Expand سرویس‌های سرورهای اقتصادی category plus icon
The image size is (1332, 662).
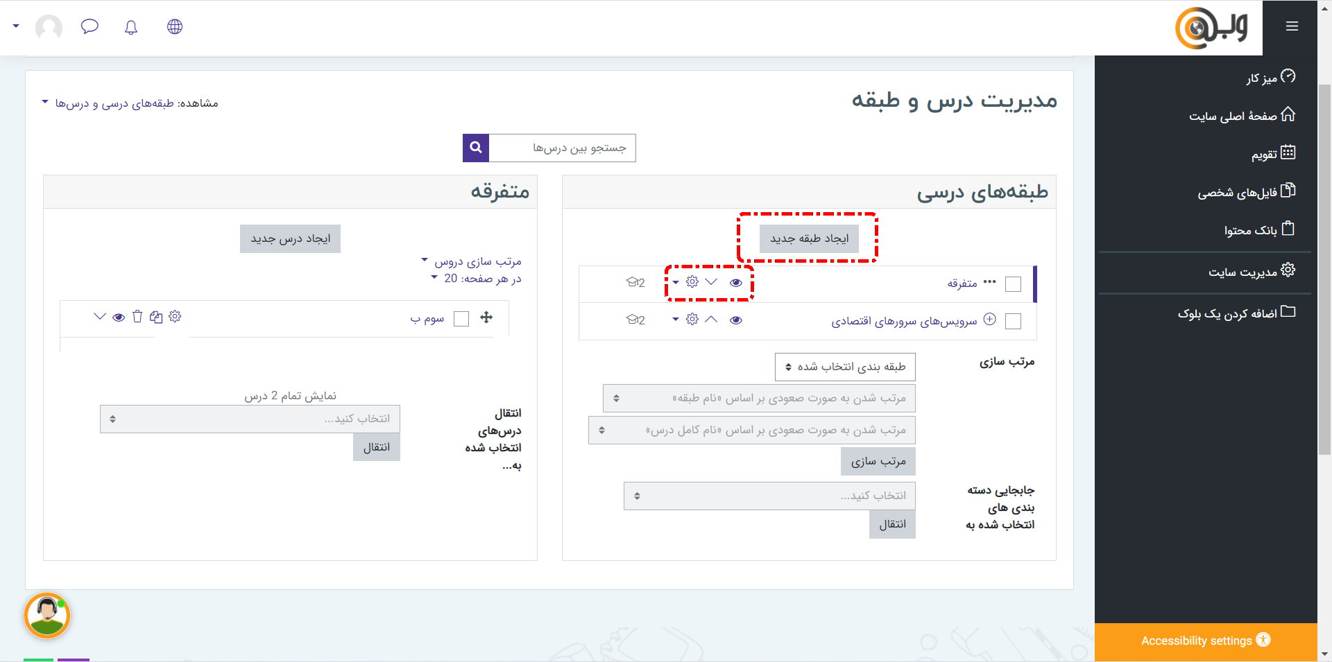(990, 320)
